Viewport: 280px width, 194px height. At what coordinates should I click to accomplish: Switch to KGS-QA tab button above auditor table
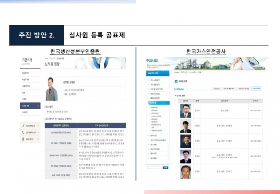[217, 88]
